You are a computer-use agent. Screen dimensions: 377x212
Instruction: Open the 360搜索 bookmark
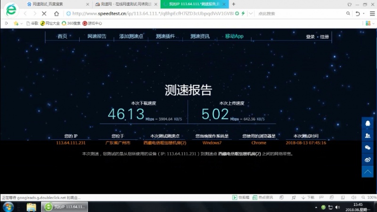click(71, 23)
